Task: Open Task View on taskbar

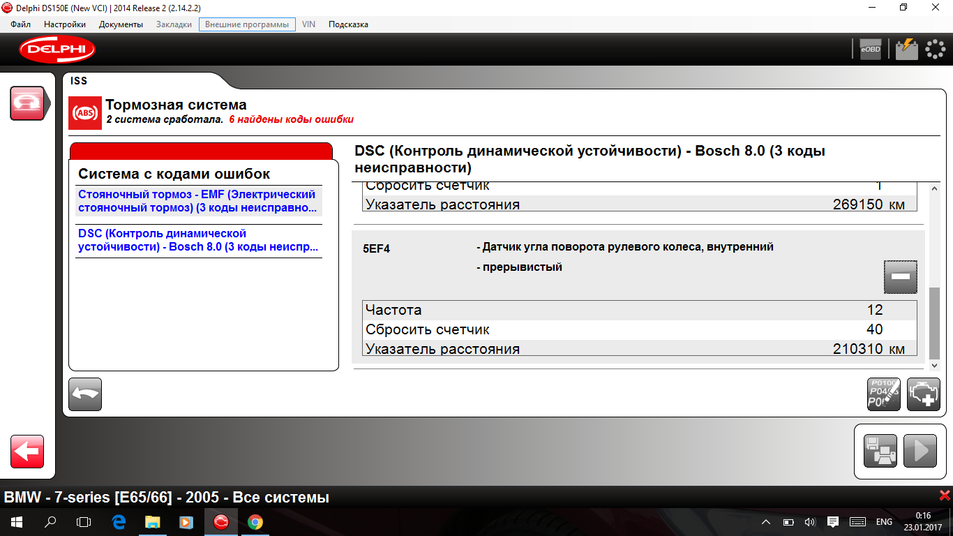Action: [x=84, y=521]
